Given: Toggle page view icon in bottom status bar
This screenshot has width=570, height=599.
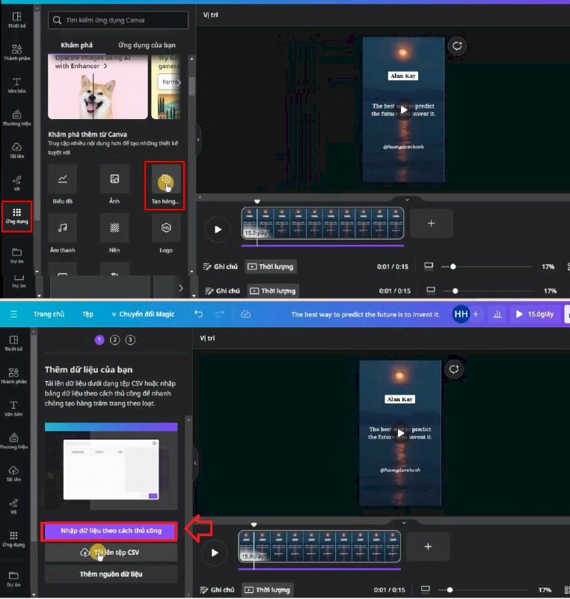Looking at the screenshot, I should coord(426,589).
